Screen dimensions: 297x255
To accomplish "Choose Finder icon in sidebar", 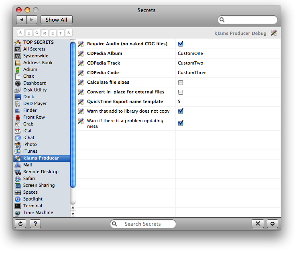I will click(x=18, y=111).
